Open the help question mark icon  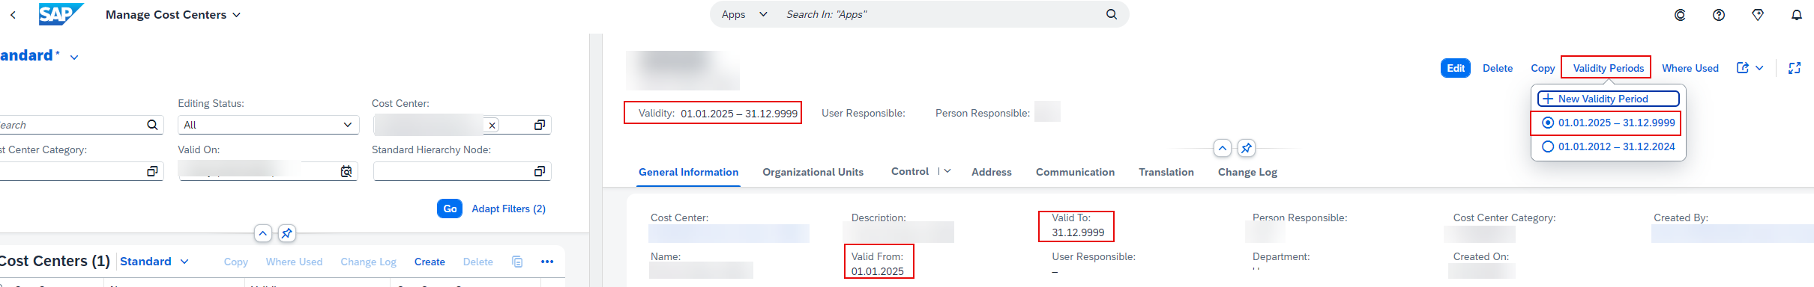point(1719,15)
